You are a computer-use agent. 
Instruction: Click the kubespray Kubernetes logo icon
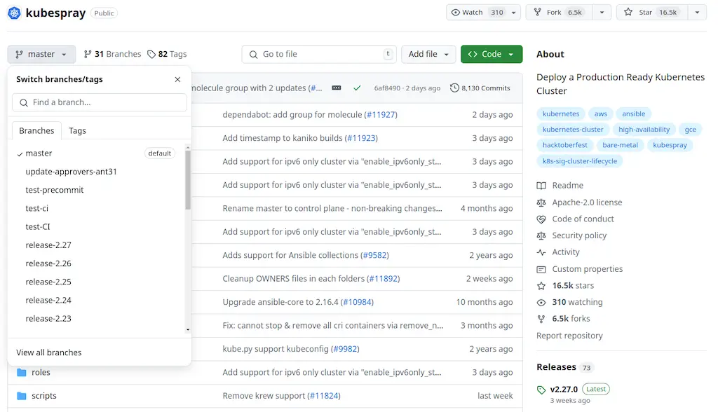coord(15,13)
